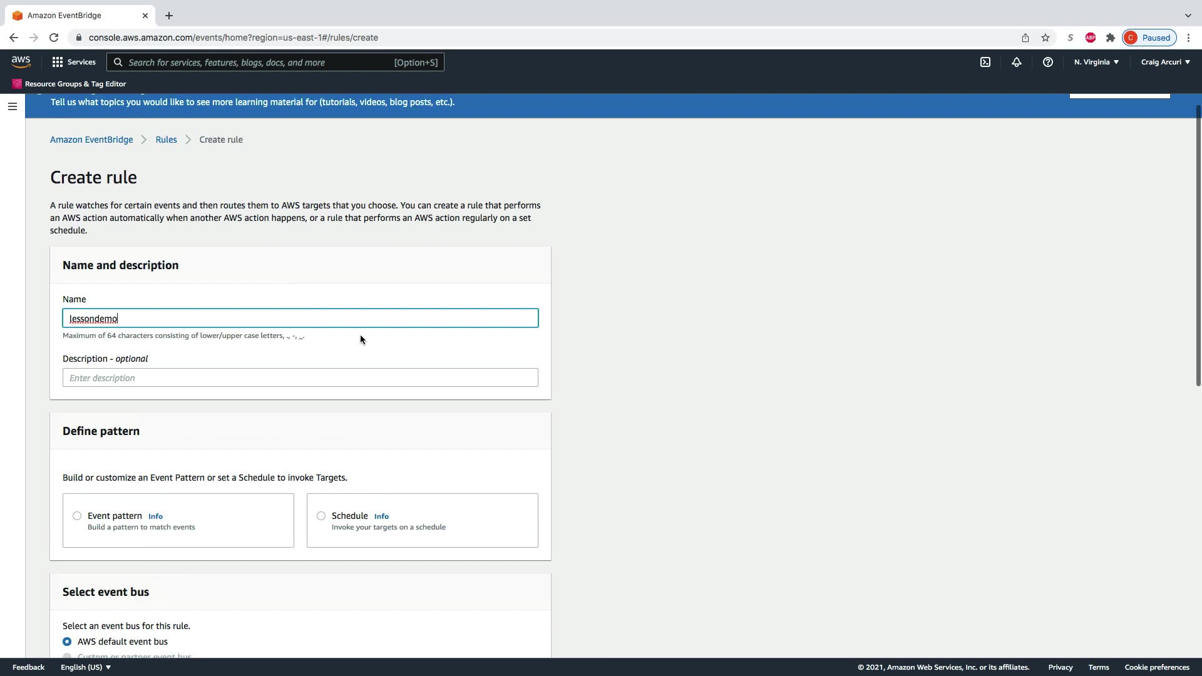The image size is (1202, 676).
Task: Choose AWS default event bus
Action: [x=67, y=642]
